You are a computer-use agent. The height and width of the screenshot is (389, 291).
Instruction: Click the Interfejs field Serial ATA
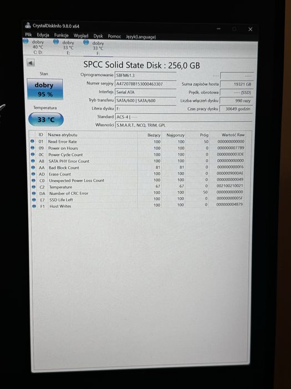point(145,92)
